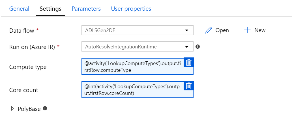This screenshot has width=292, height=116.
Task: Open the User properties tab
Action: pyautogui.click(x=131, y=9)
